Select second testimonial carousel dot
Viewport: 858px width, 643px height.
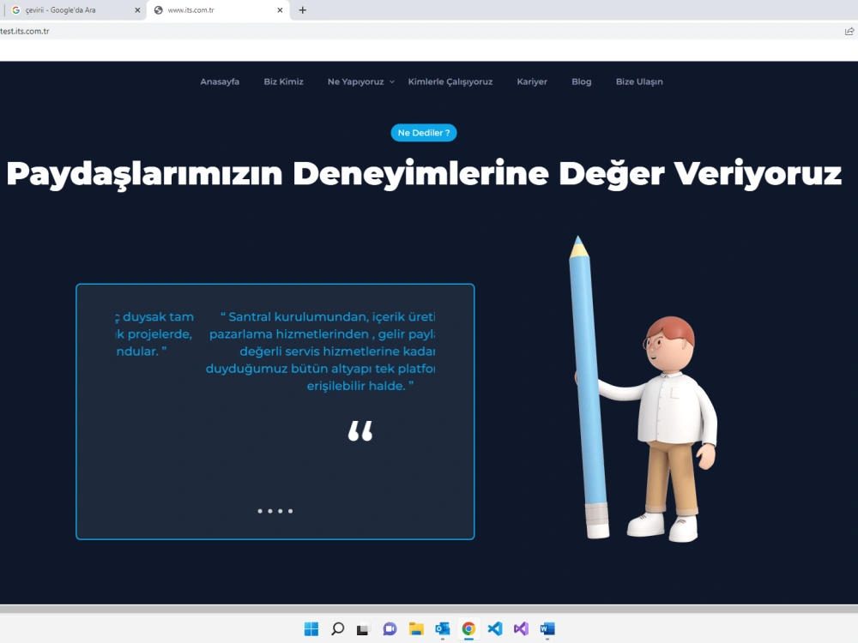tap(269, 511)
